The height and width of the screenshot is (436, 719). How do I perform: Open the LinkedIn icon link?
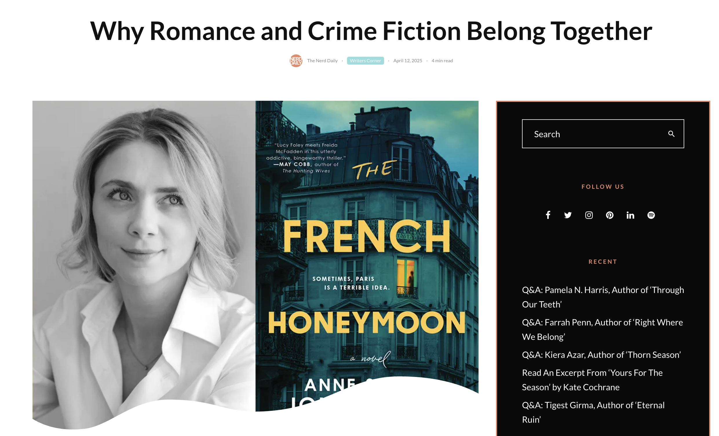click(630, 215)
